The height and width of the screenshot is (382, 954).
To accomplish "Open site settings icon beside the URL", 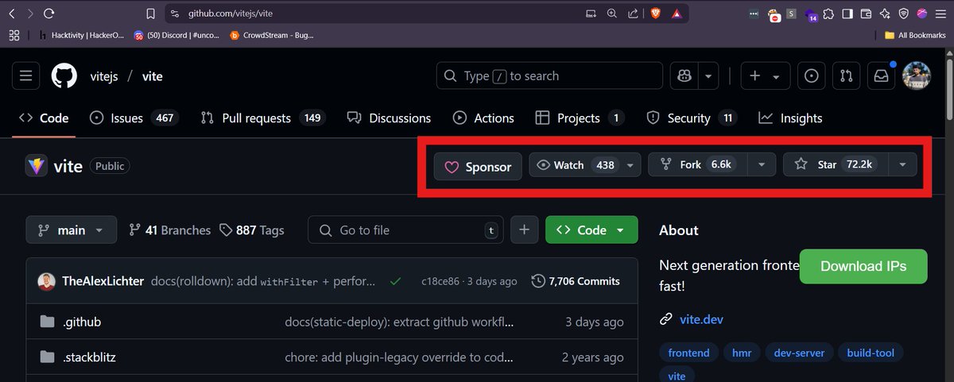I will coord(175,14).
